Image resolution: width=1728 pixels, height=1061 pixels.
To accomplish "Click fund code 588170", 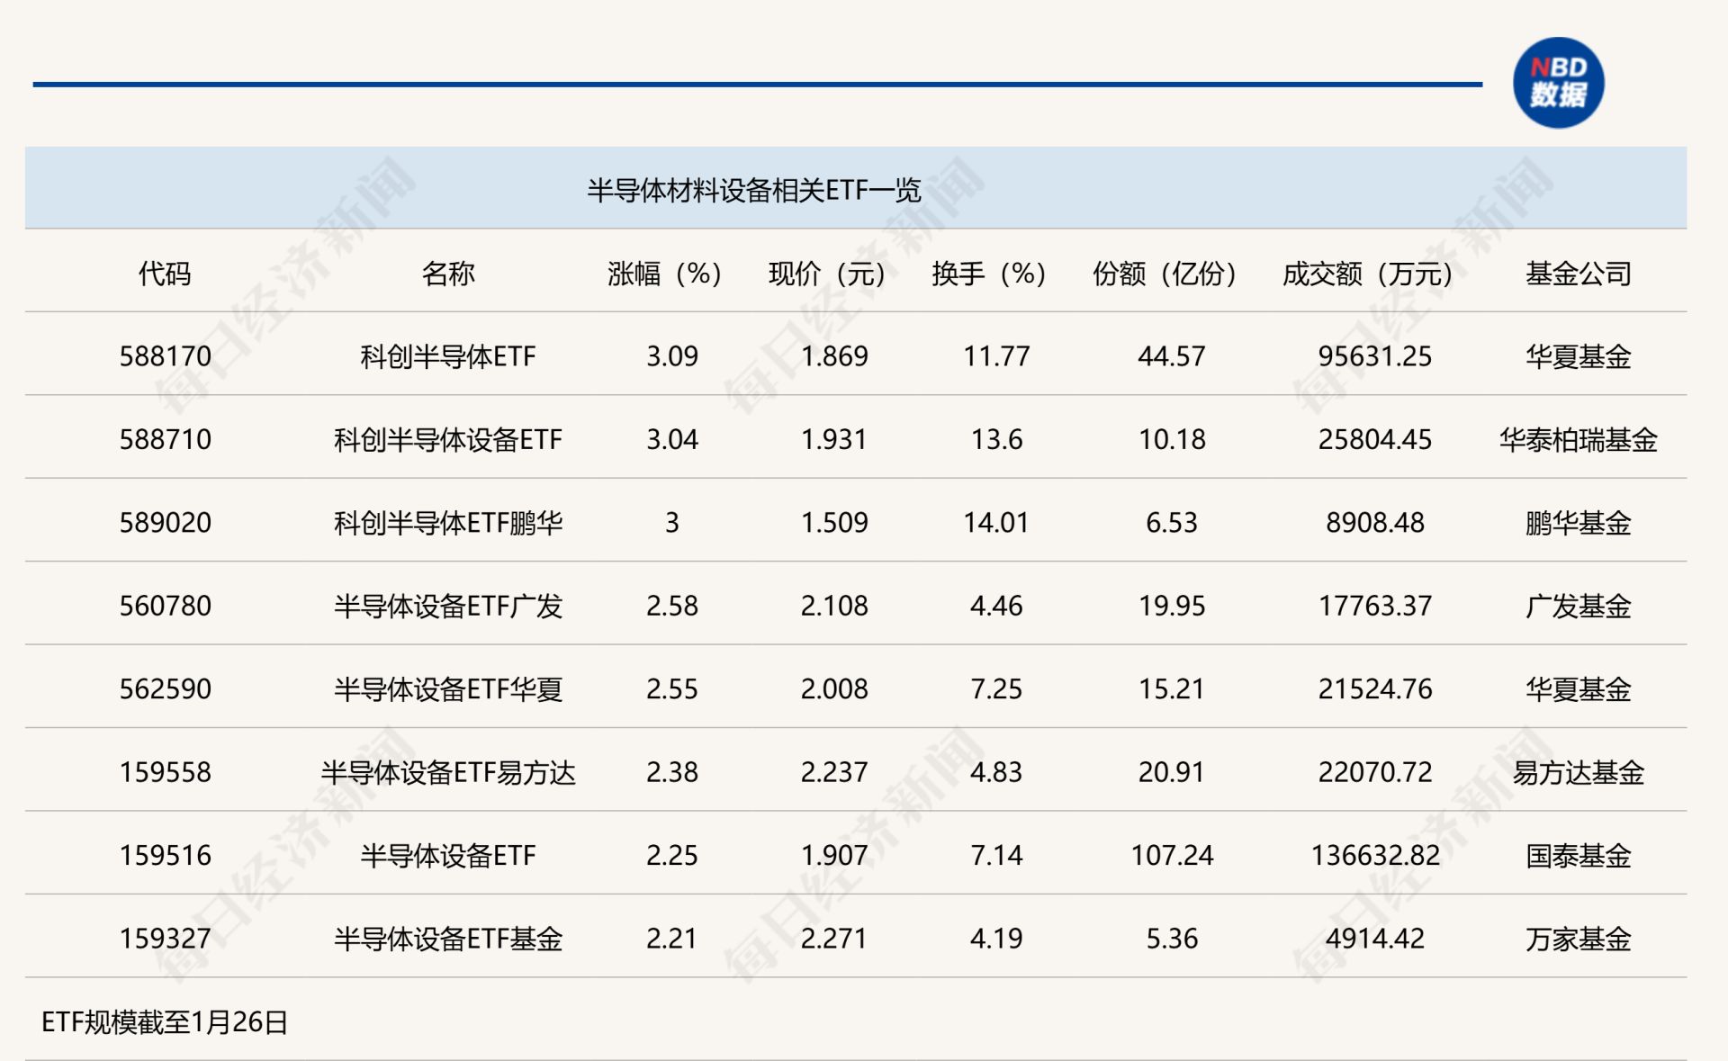I will pyautogui.click(x=165, y=355).
